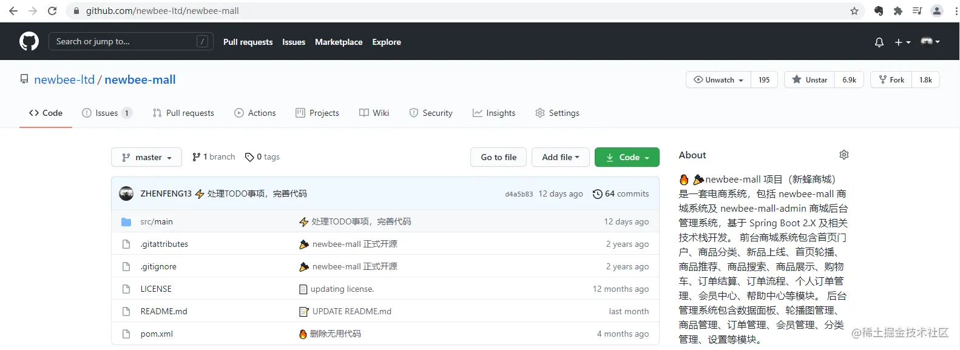The width and height of the screenshot is (960, 350).
Task: Click the README.md file icon
Action: click(x=126, y=311)
